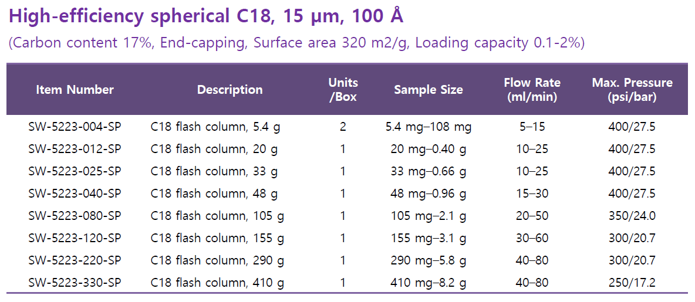Click item number SW-5223-330-SP

(75, 283)
